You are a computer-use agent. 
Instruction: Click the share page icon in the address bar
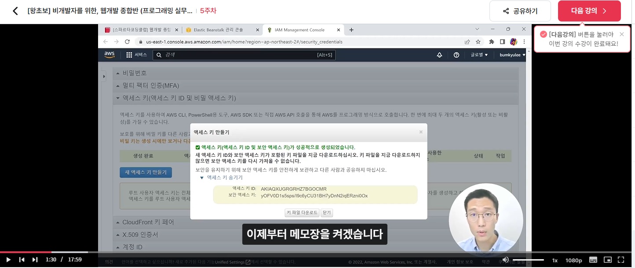(467, 42)
